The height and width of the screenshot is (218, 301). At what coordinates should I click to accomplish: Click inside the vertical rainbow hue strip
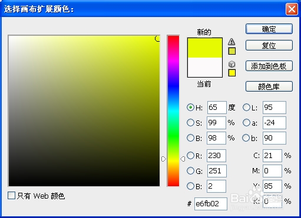click(173, 110)
